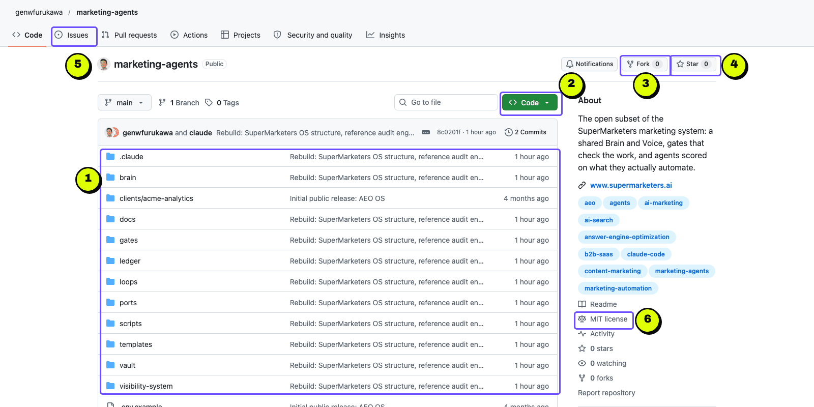Click the Notifications bell button
The image size is (814, 407).
point(589,64)
